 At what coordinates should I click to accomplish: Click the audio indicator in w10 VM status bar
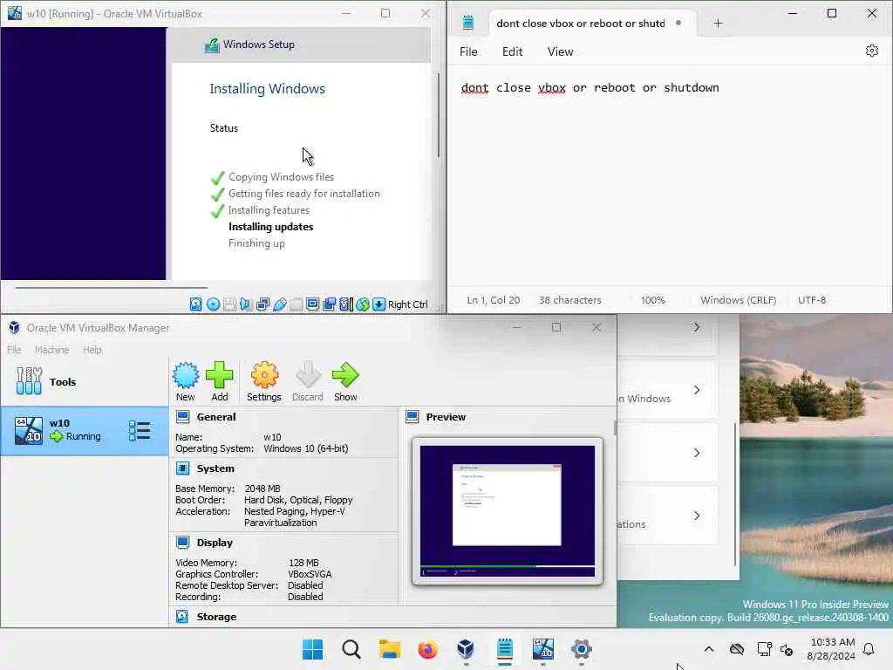(246, 304)
